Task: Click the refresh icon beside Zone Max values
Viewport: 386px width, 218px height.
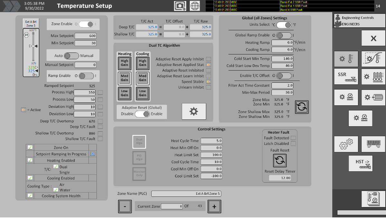Action: coord(302,107)
